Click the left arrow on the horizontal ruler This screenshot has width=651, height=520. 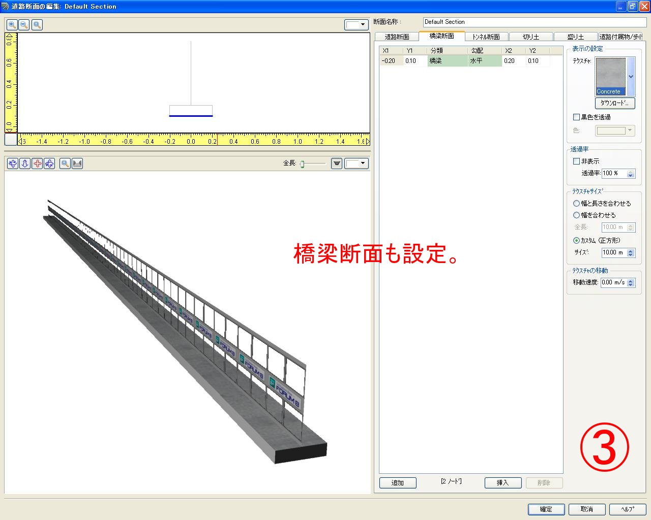click(x=20, y=142)
